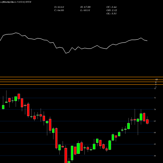This screenshot has height=163, width=163.
Task: Click the 50 price axis label
Action: click(x=155, y=156)
